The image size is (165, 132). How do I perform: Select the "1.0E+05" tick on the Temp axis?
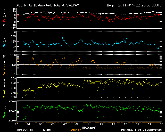point(12,111)
